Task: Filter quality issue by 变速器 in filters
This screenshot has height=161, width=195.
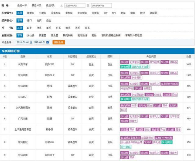Action: coord(42,35)
